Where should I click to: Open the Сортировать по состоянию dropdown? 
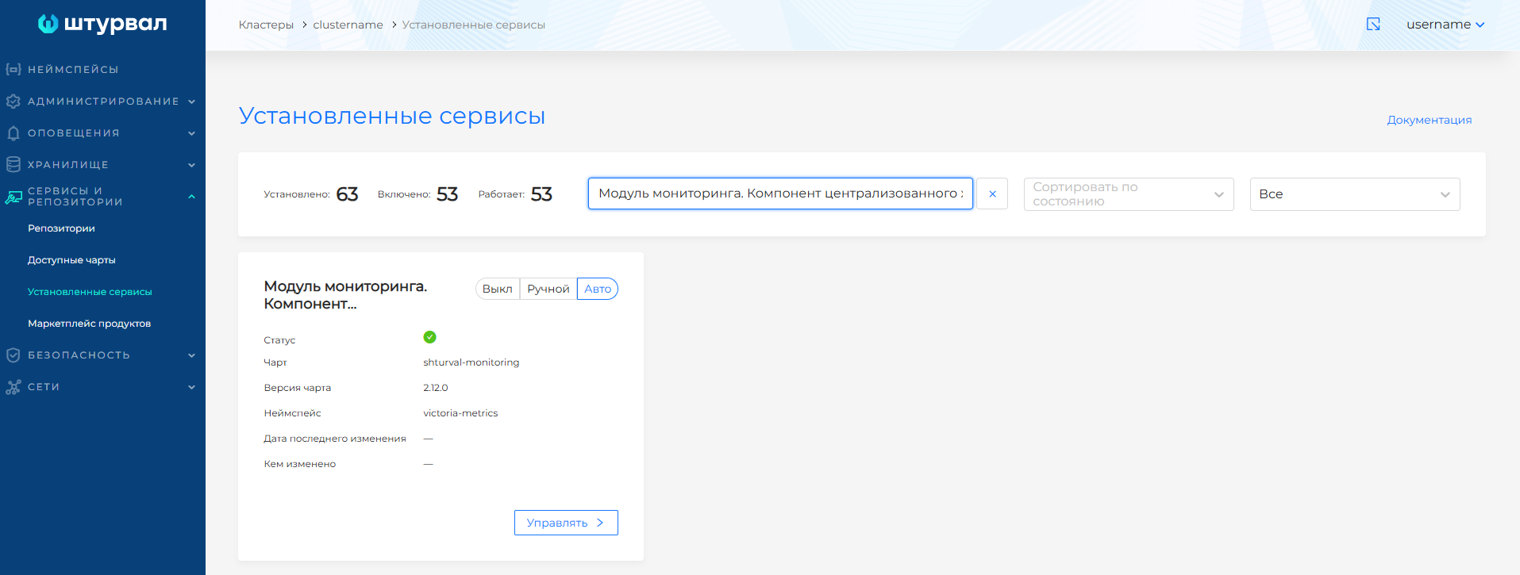(1128, 194)
